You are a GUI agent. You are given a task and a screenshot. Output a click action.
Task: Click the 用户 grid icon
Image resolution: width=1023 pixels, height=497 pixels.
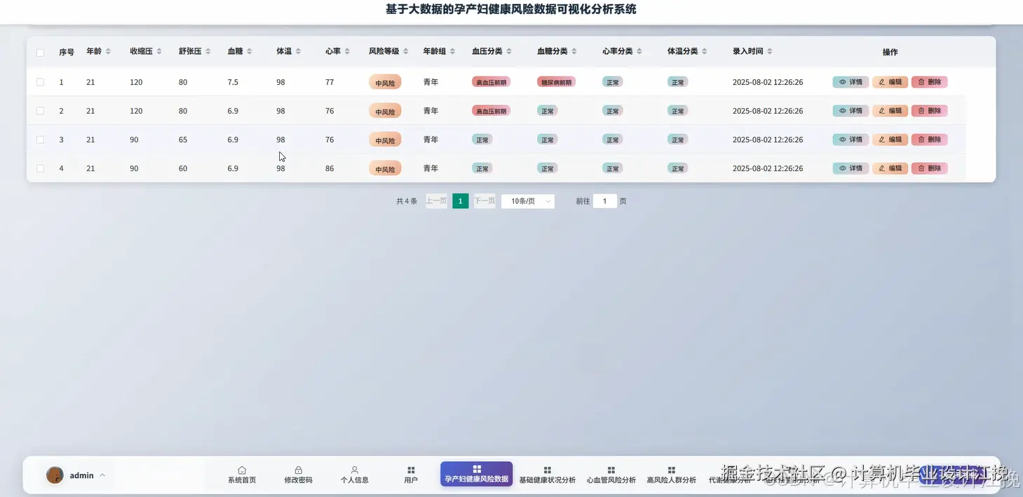(411, 470)
